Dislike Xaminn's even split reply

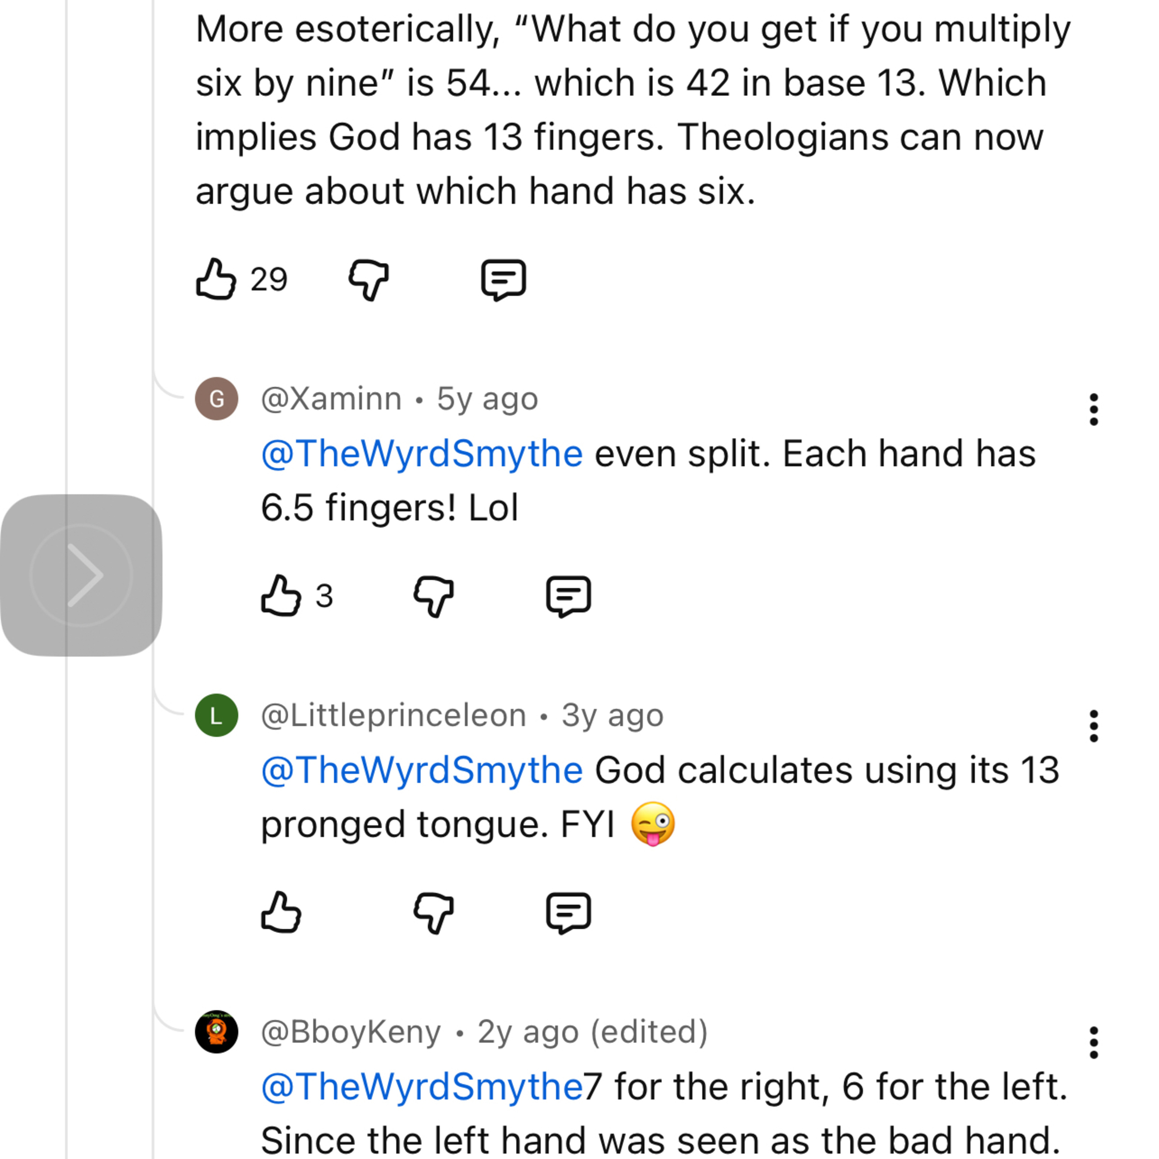[x=433, y=596]
